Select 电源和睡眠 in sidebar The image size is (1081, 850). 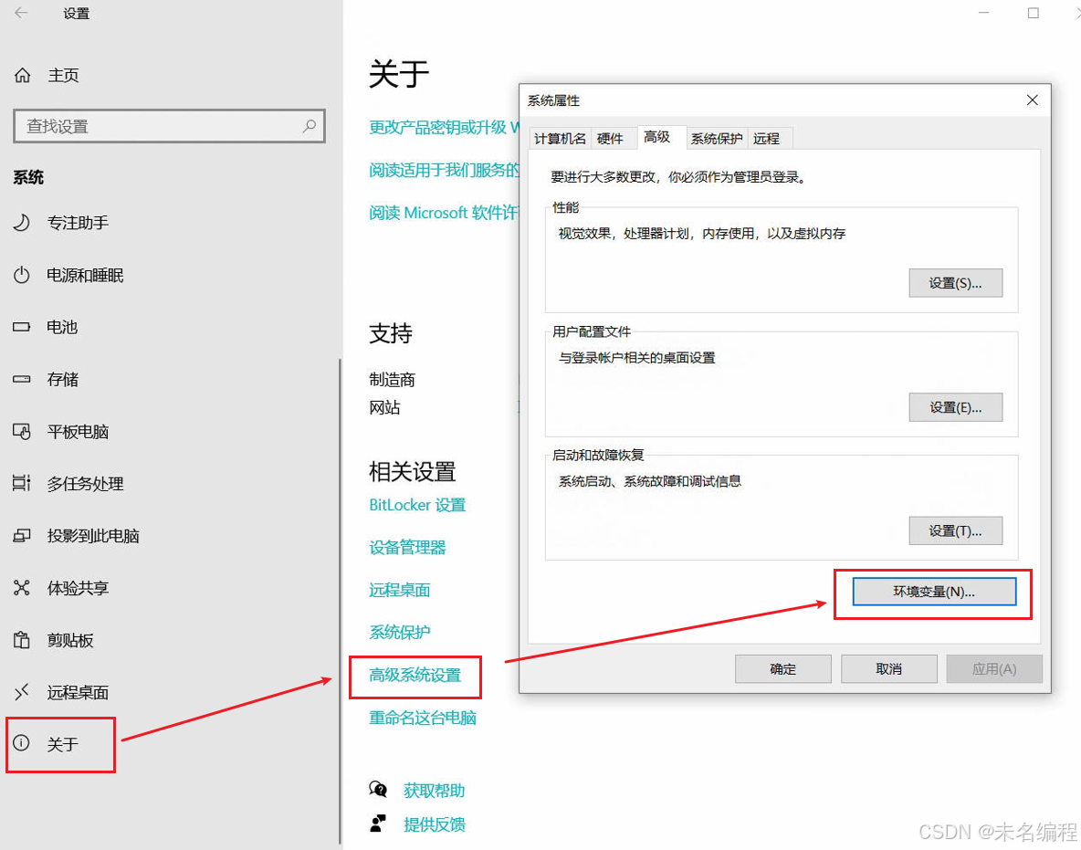coord(86,275)
